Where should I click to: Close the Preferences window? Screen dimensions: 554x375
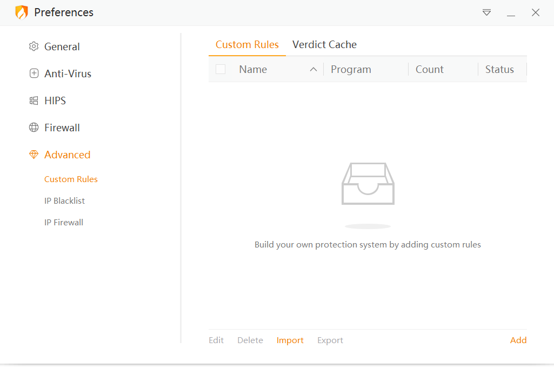coord(536,12)
